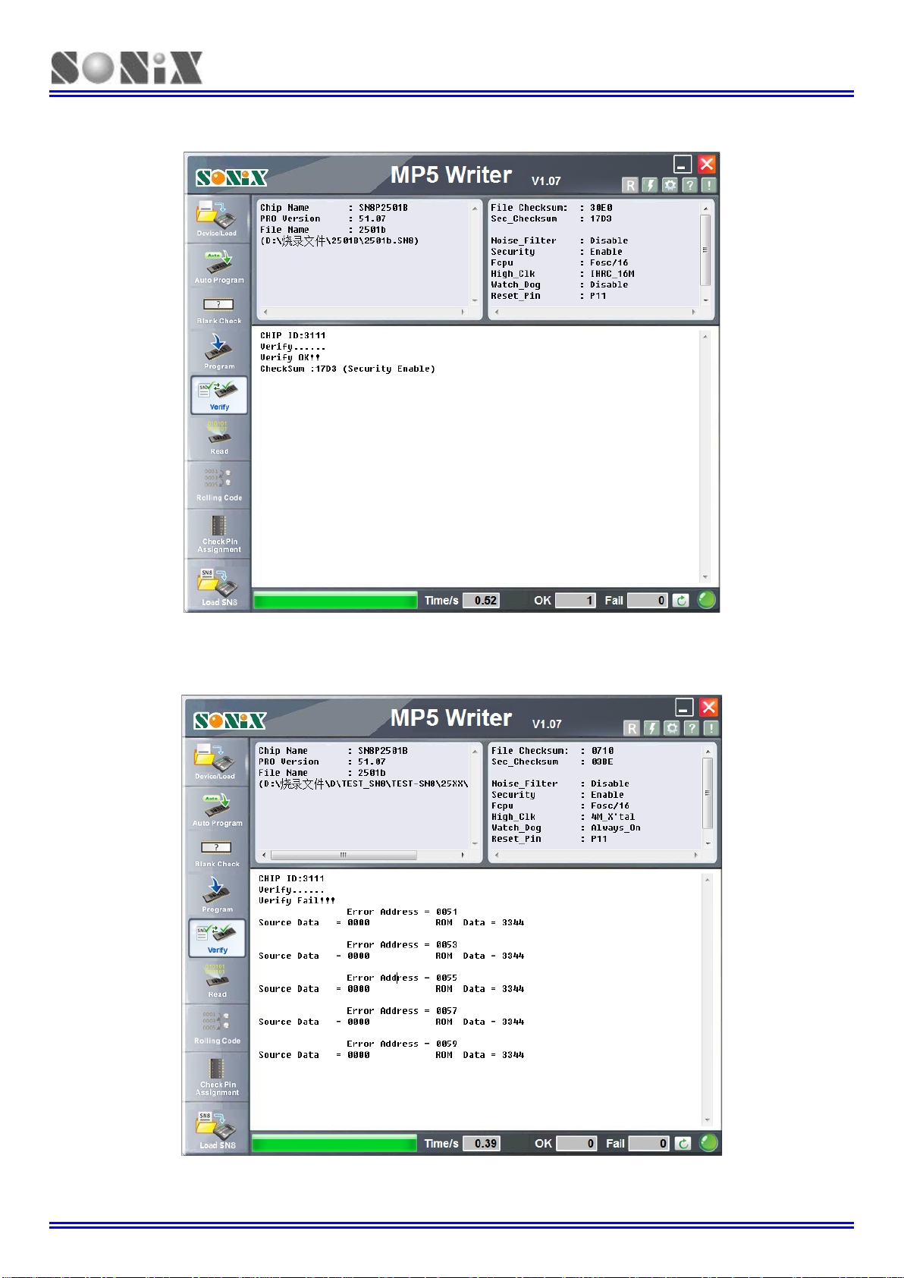The image size is (904, 1278).
Task: Select Load SN8 in the Verify OK window
Action: point(218,586)
